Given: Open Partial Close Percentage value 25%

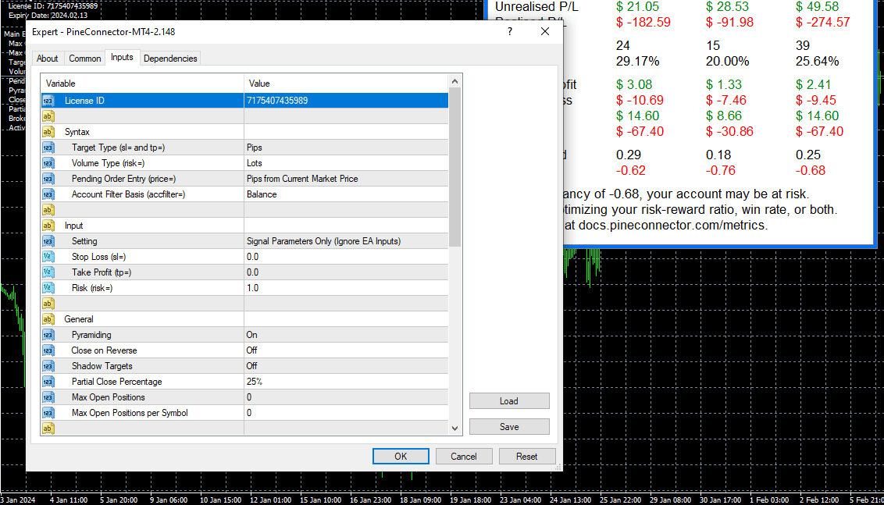Looking at the screenshot, I should coord(346,382).
